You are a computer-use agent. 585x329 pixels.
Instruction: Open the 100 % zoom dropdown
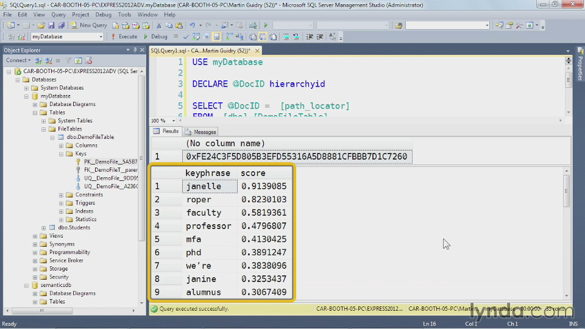pos(174,121)
